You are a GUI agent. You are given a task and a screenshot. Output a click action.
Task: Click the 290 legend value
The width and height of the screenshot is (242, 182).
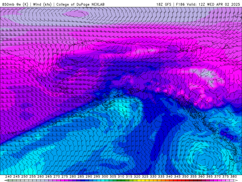pos(89,177)
